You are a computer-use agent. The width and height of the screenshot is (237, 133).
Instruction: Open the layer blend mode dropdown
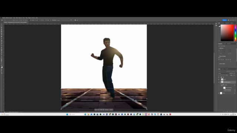(x=223, y=73)
